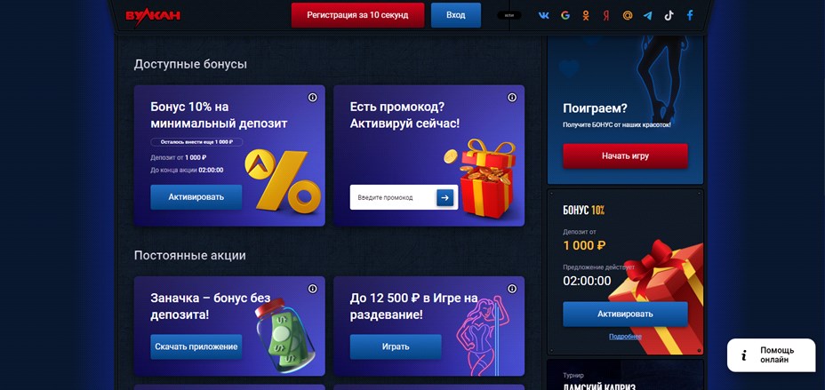Choose the Yandex login icon

[606, 15]
